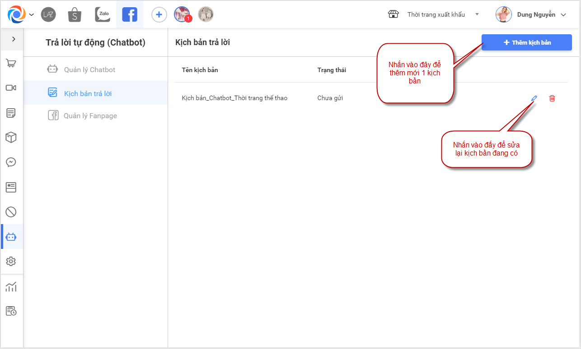The height and width of the screenshot is (349, 581).
Task: Select 'Kịch bản trả lời' menu item
Action: pos(96,93)
